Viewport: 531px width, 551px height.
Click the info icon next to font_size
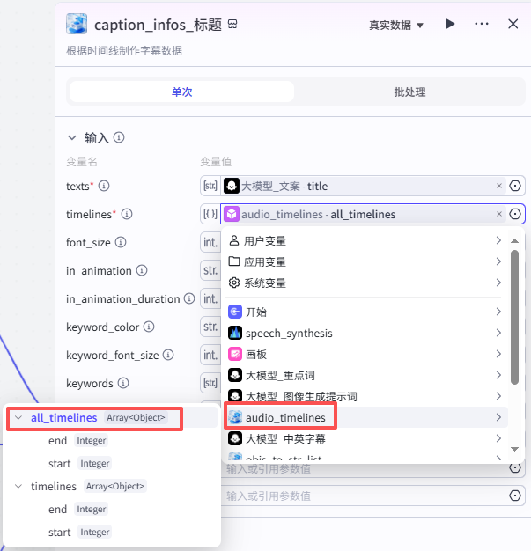(x=120, y=242)
